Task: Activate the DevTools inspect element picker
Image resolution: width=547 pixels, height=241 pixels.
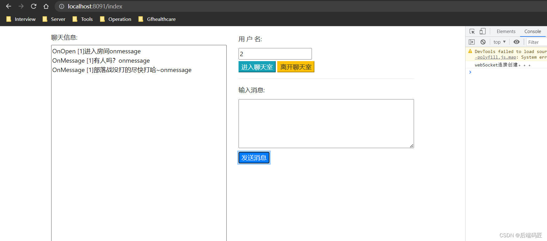Action: 472,31
